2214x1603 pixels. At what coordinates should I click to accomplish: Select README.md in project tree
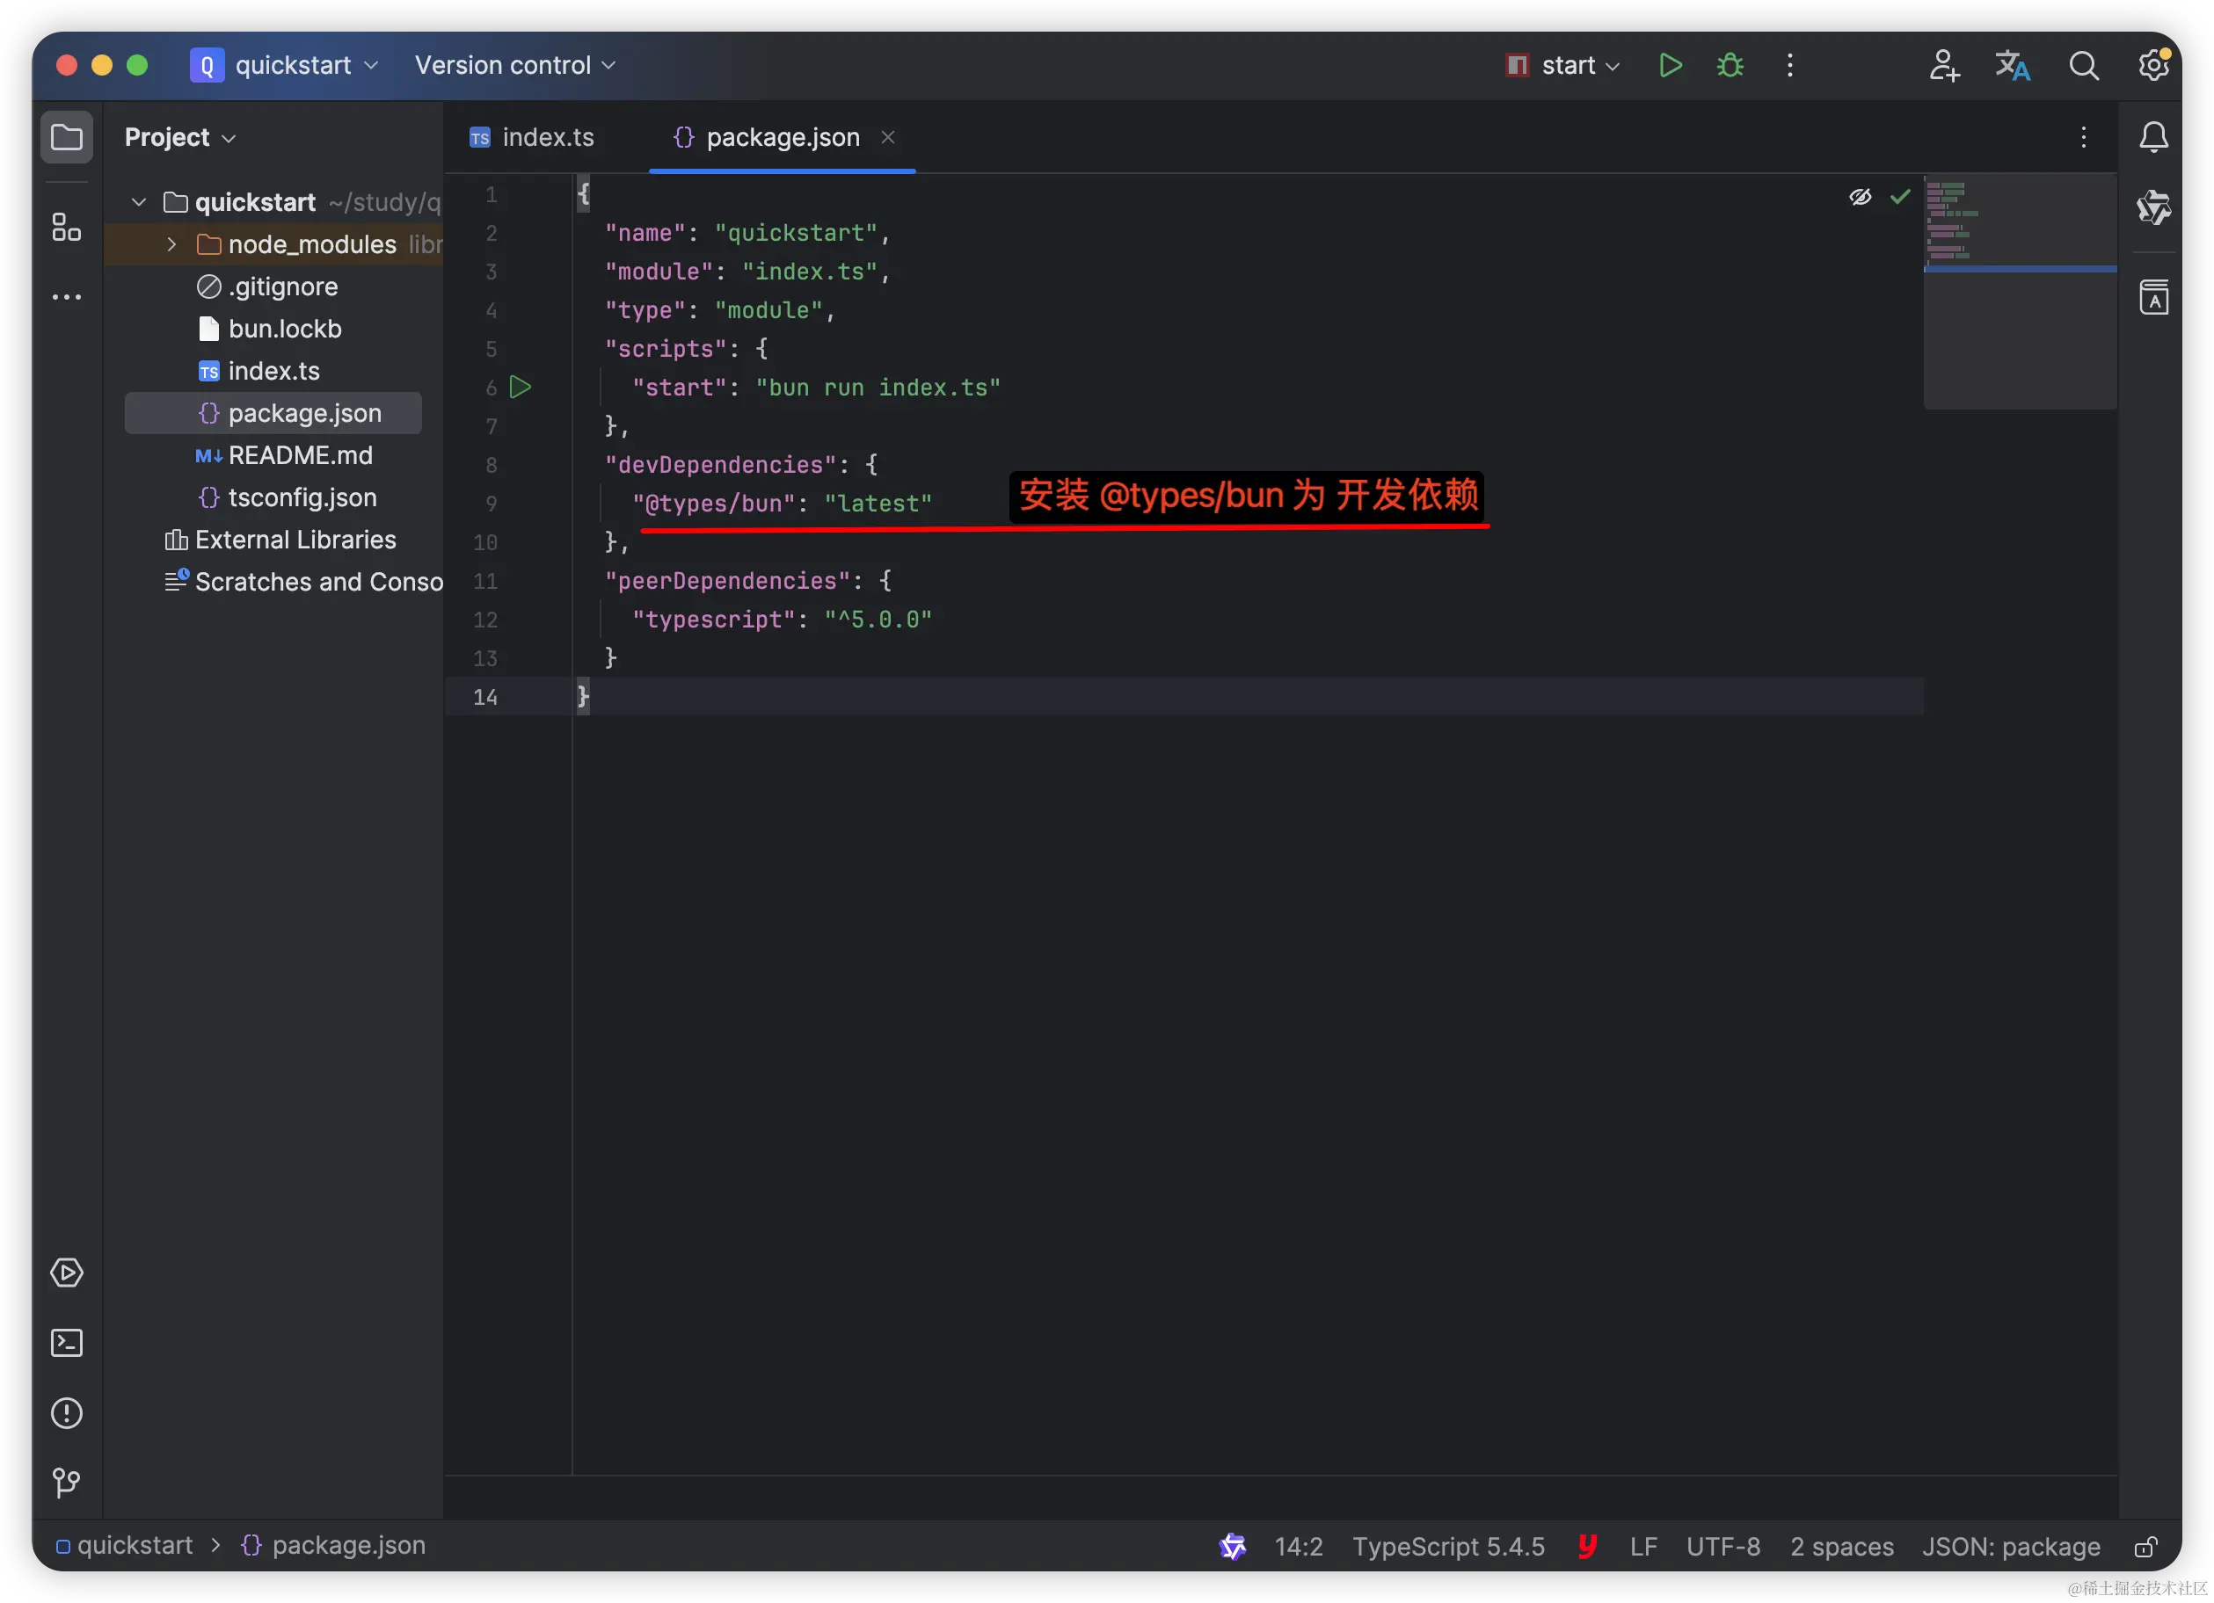(284, 454)
